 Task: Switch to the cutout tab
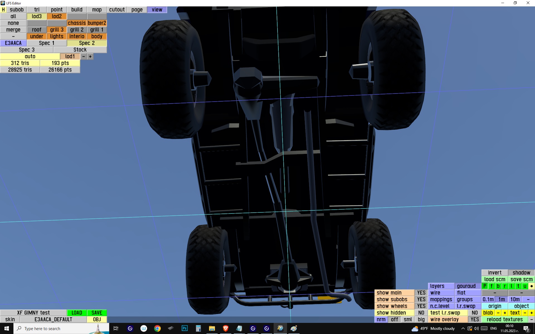[x=117, y=9]
